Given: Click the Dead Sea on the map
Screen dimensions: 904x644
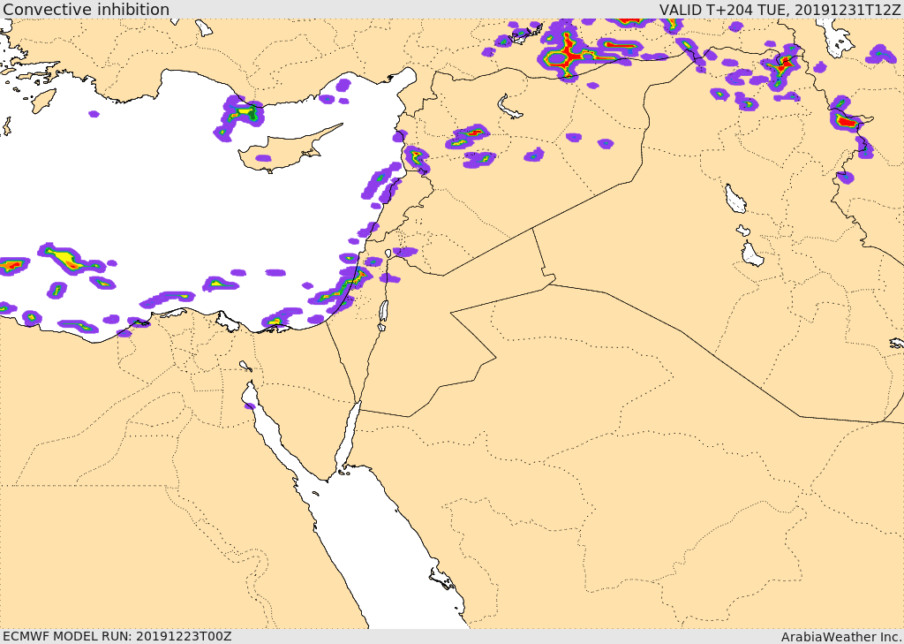Looking at the screenshot, I should [x=383, y=313].
